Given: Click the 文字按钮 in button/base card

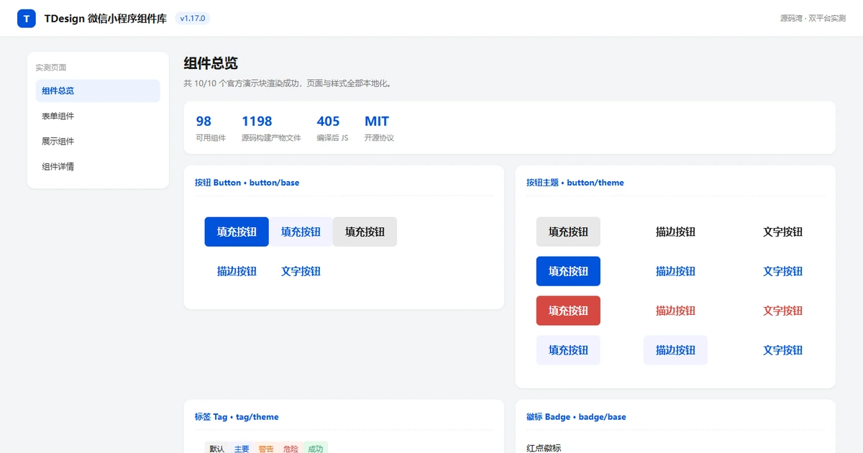Looking at the screenshot, I should click(301, 271).
